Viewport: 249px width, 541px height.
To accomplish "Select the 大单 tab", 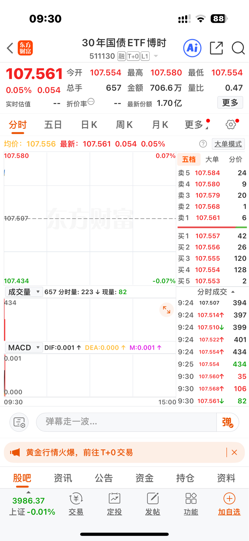I will tap(212, 159).
